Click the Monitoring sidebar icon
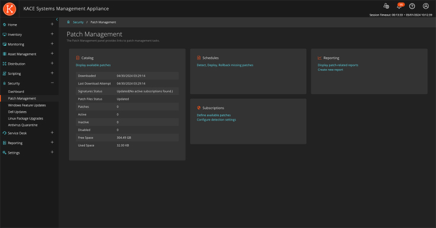 pyautogui.click(x=5, y=44)
